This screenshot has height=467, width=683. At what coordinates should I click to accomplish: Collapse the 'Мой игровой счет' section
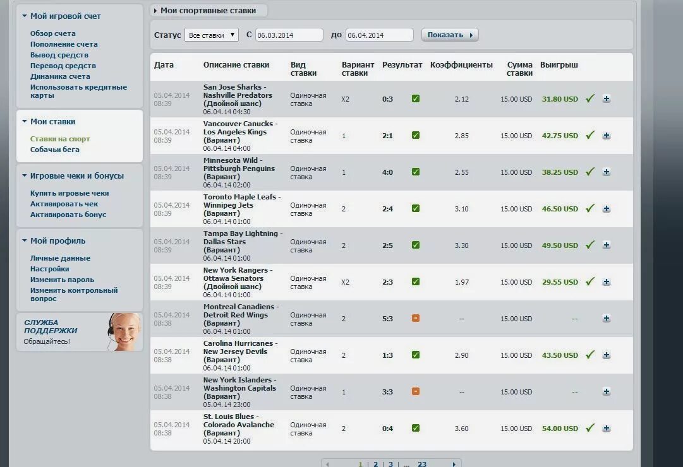25,16
